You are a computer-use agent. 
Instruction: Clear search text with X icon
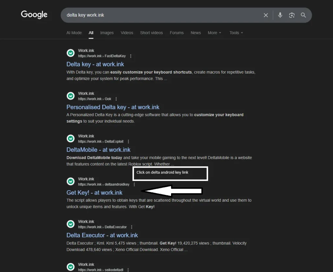266,15
